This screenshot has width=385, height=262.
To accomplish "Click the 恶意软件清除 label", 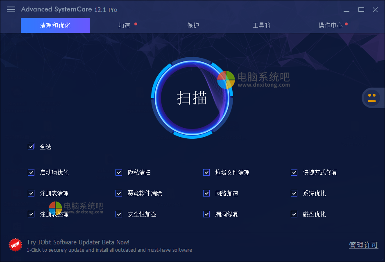I will (x=145, y=193).
